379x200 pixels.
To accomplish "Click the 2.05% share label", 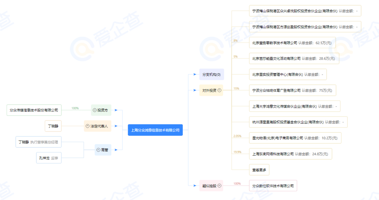I will [x=237, y=136].
